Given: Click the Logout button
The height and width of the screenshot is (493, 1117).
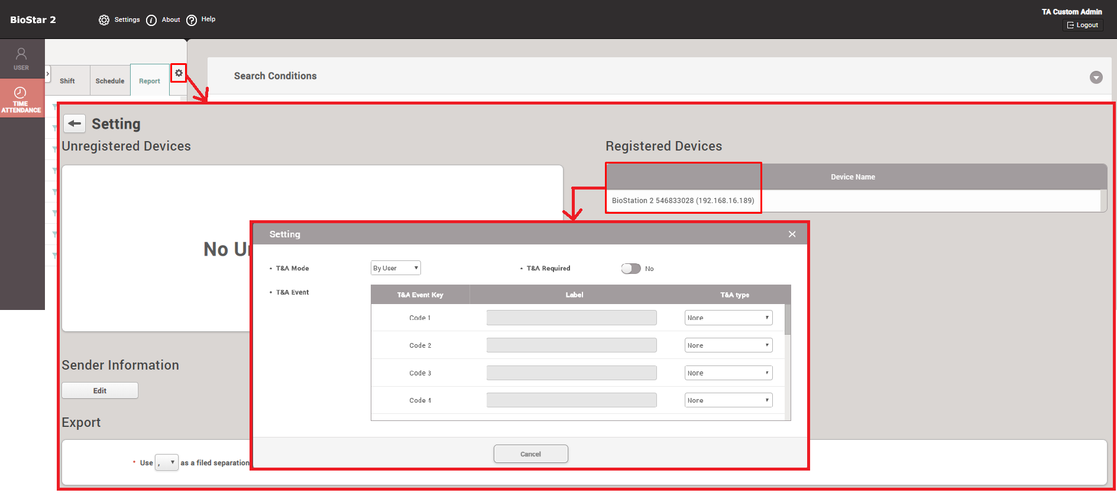Looking at the screenshot, I should coord(1083,25).
